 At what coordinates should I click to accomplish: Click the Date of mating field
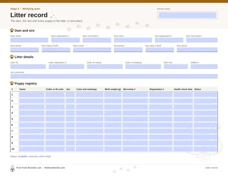105,67
